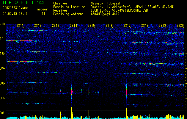Click the Observer label
The width and height of the screenshot is (187, 119).
coord(60,3)
